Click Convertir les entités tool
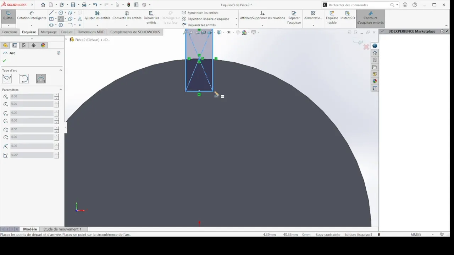Viewport: 454px width, 255px height. [127, 16]
